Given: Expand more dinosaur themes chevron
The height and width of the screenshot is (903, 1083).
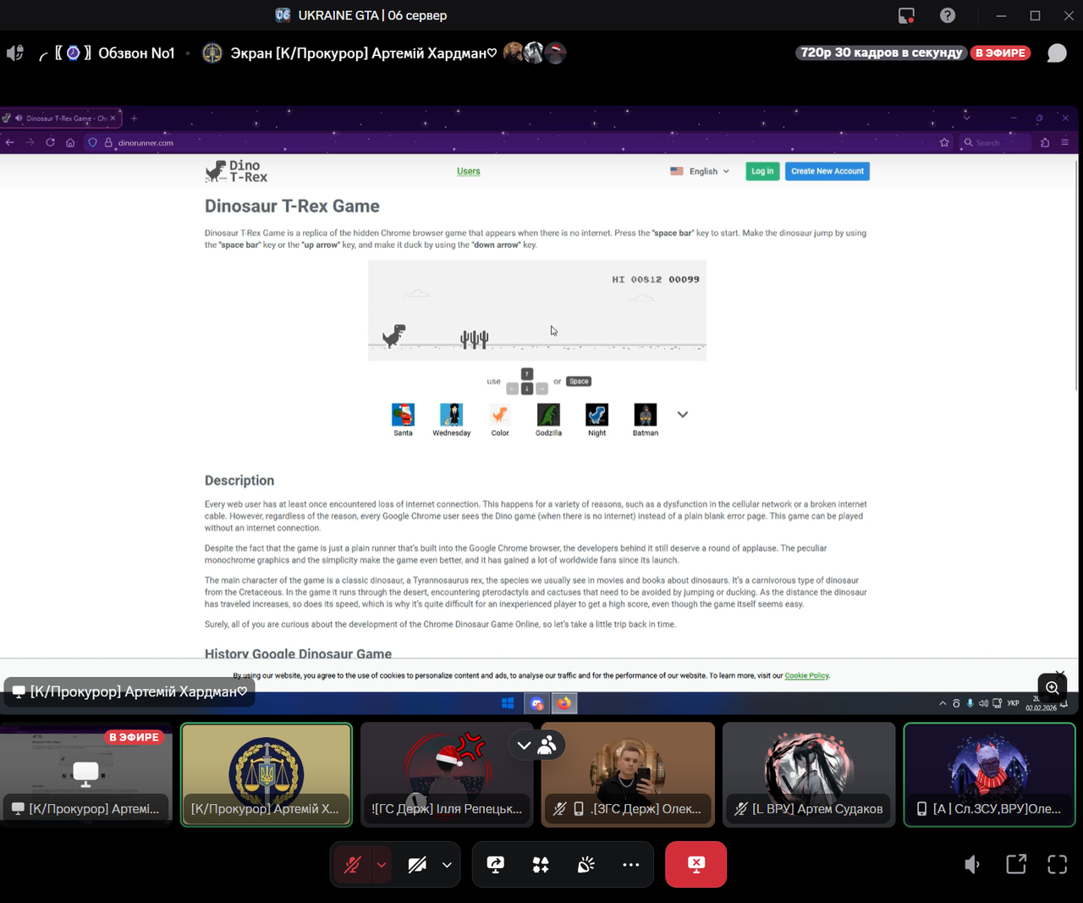Looking at the screenshot, I should [683, 415].
